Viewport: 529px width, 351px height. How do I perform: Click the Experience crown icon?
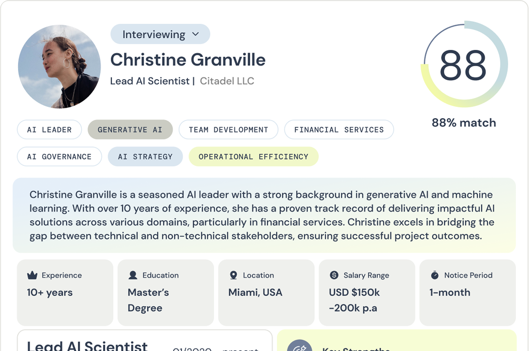(32, 275)
